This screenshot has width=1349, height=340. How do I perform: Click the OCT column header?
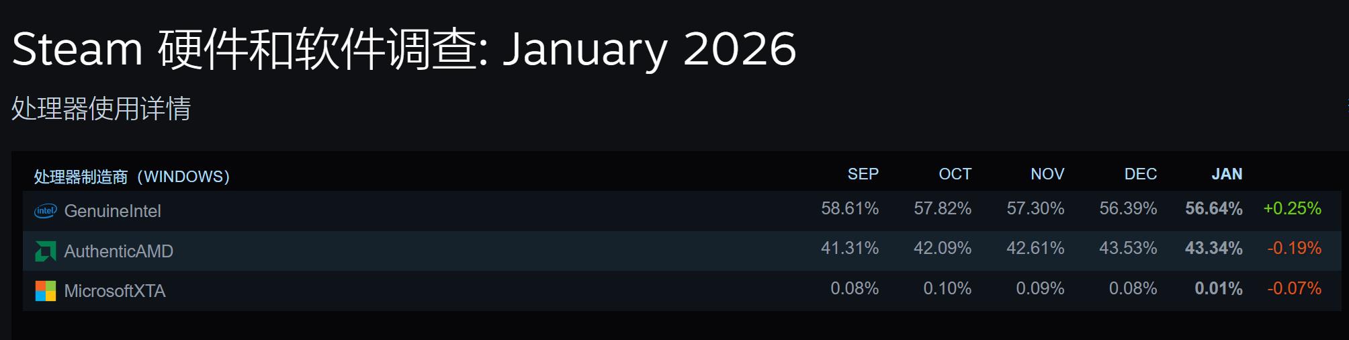point(955,174)
